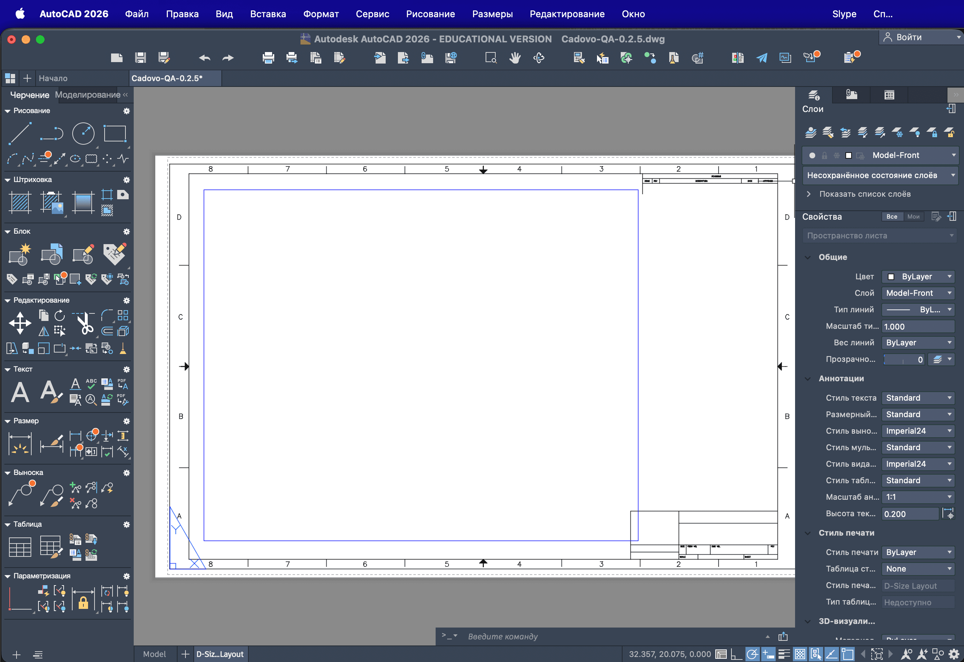This screenshot has width=964, height=662.
Task: Activate the Trim scissors tool
Action: tap(85, 323)
